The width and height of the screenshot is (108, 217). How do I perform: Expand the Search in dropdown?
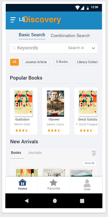[82, 48]
